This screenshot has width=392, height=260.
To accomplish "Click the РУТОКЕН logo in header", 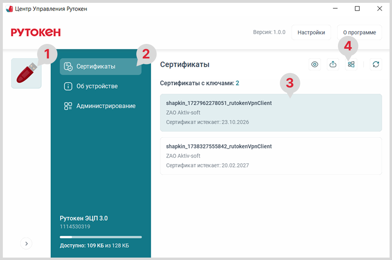I will pyautogui.click(x=35, y=33).
